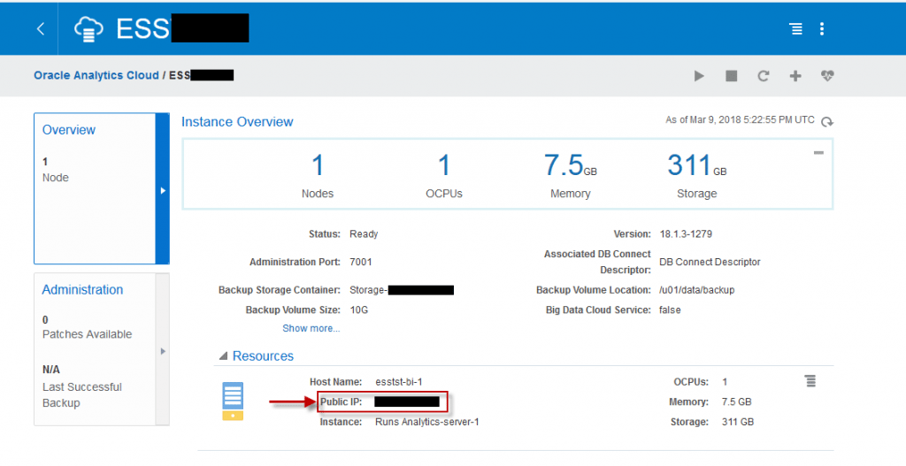Expand the Administration tile arrow
This screenshot has height=466, width=906.
pyautogui.click(x=163, y=351)
